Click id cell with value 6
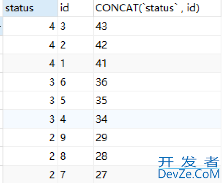 (76, 82)
